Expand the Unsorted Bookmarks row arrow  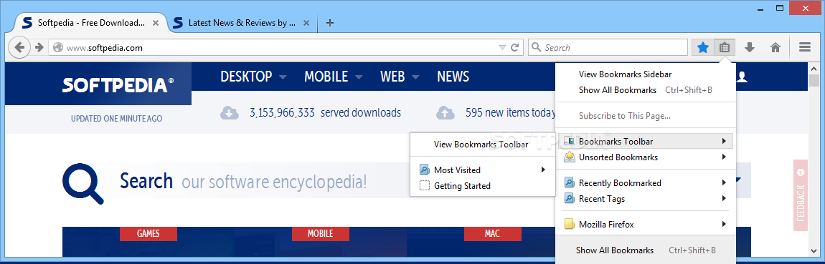click(724, 157)
